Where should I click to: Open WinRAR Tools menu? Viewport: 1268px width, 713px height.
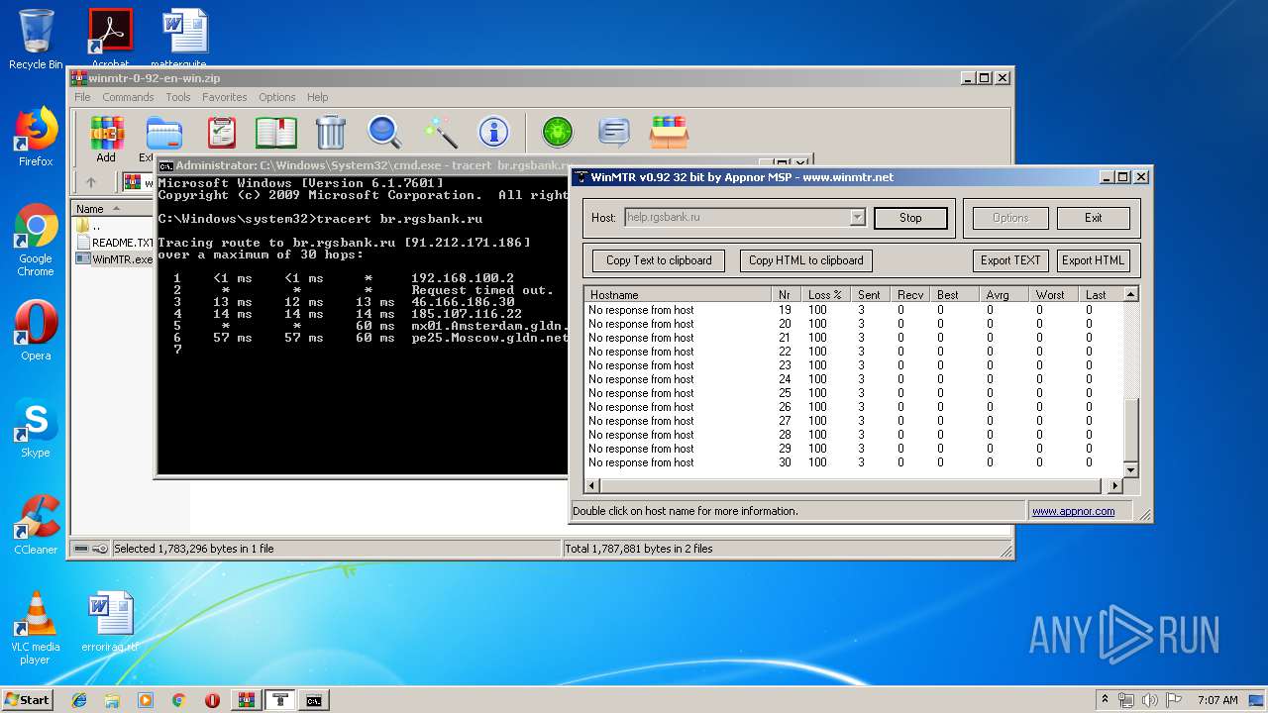(x=178, y=97)
